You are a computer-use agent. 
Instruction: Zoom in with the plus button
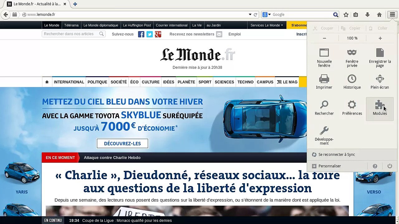[380, 38]
